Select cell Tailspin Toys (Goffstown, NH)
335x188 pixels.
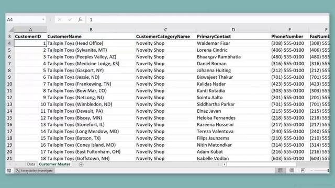click(91, 158)
